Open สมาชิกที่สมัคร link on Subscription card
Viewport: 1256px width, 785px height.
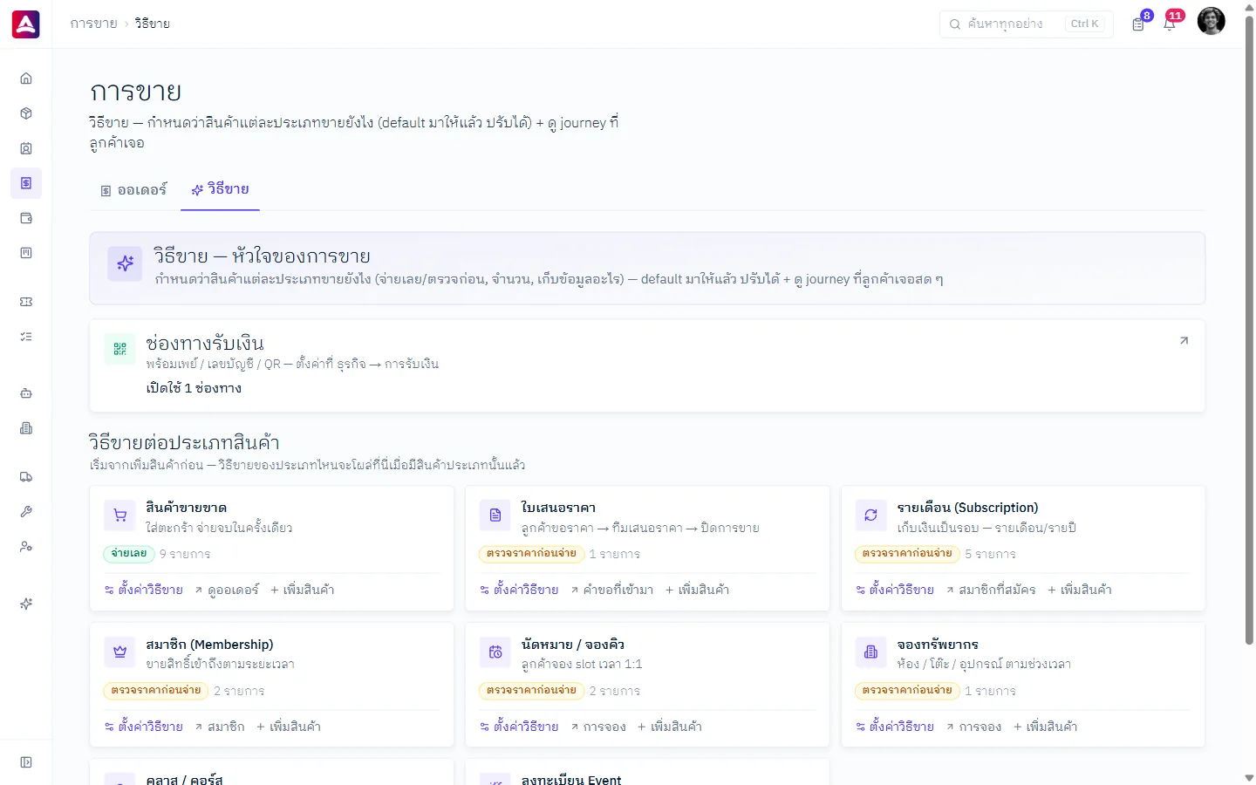(x=991, y=590)
